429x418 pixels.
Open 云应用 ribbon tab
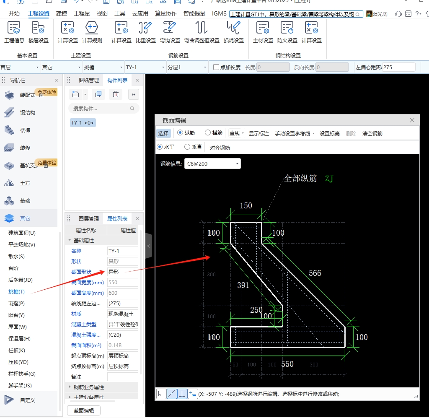[x=140, y=13]
